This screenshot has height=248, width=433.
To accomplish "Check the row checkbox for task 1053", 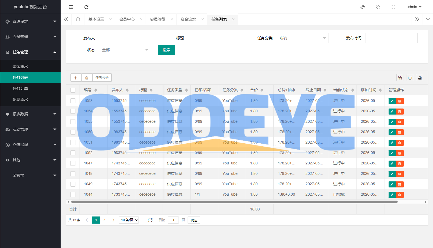I will click(73, 101).
